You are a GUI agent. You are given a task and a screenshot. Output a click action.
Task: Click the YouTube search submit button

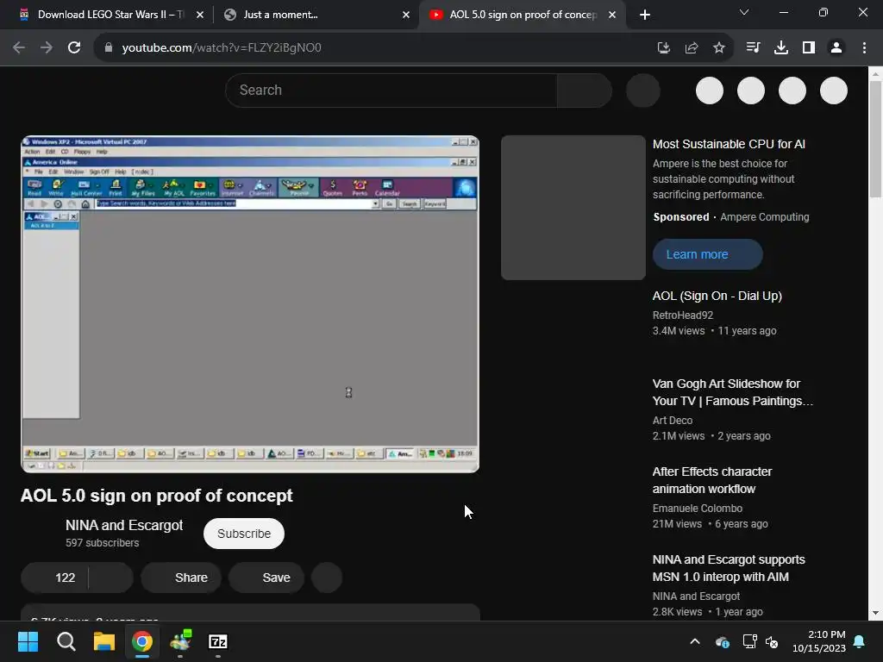[x=585, y=90]
